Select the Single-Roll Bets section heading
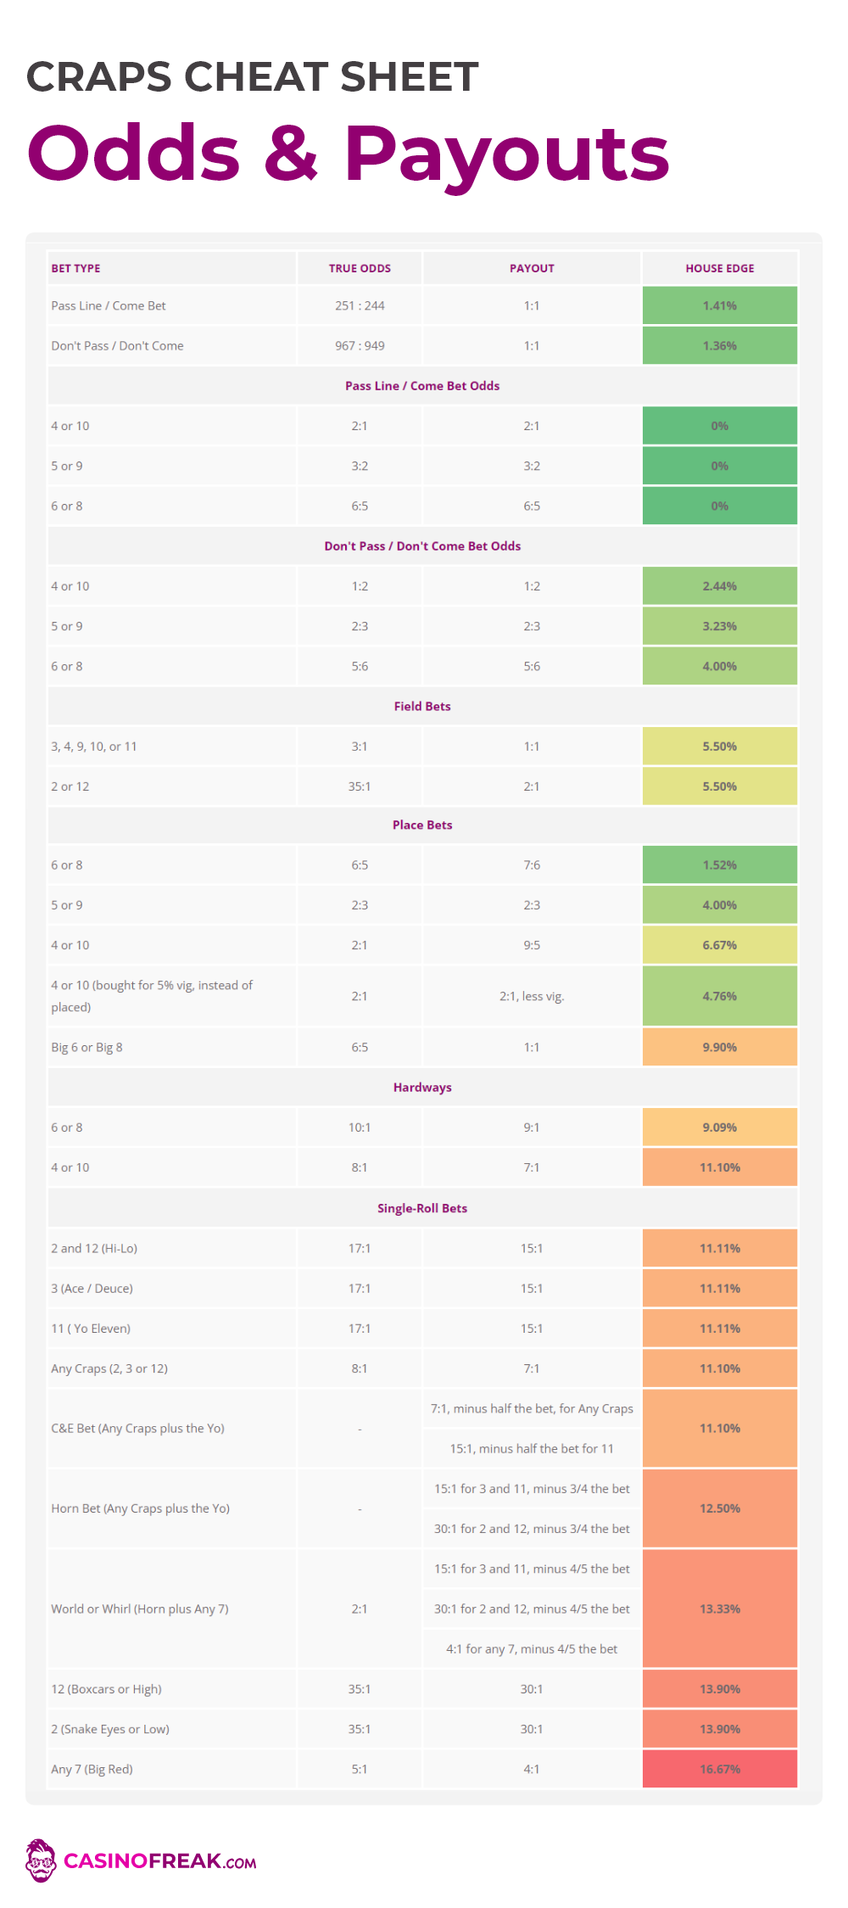Screen dimensions: 848x1908 pyautogui.click(x=422, y=1208)
